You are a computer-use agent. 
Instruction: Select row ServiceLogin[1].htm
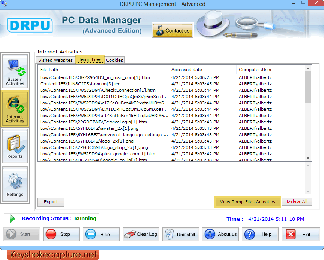pos(171,122)
